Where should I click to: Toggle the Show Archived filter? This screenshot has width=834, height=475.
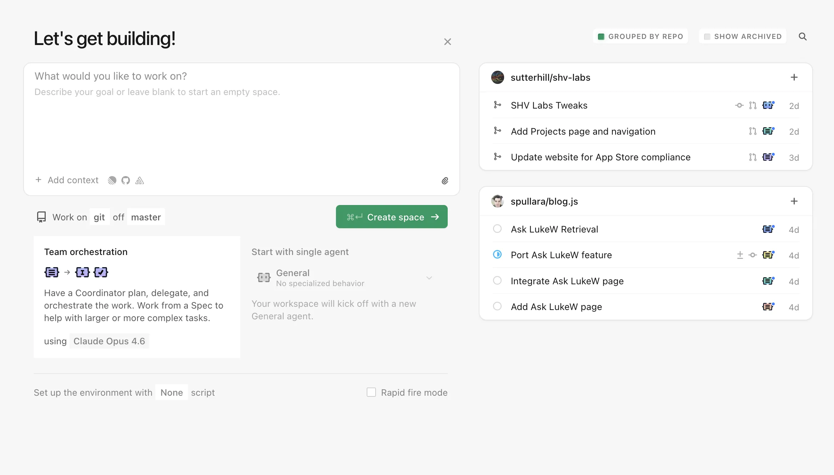click(742, 36)
